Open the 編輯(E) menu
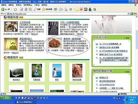138x104 pixels. click(x=11, y=5)
